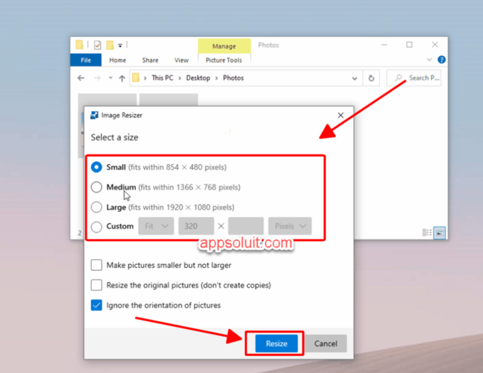Viewport: 483px width, 373px height.
Task: Open the Fit mode dropdown
Action: coord(156,226)
